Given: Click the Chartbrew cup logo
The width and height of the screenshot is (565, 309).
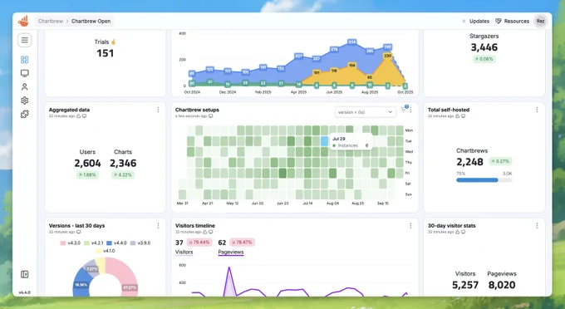Looking at the screenshot, I should (23, 22).
